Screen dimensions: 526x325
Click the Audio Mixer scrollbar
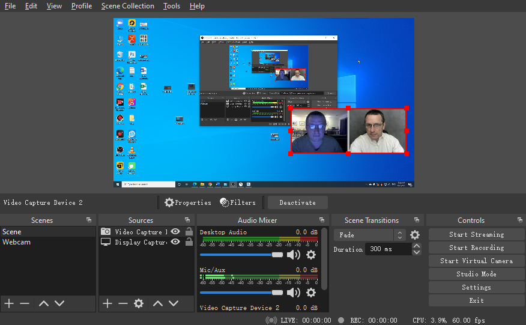[x=324, y=259]
